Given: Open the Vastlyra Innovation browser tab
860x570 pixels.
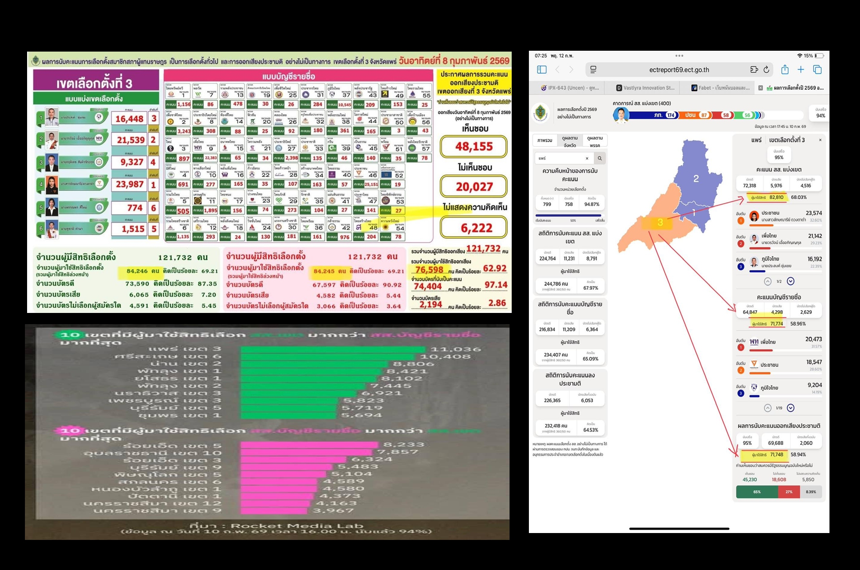Looking at the screenshot, I should (645, 88).
